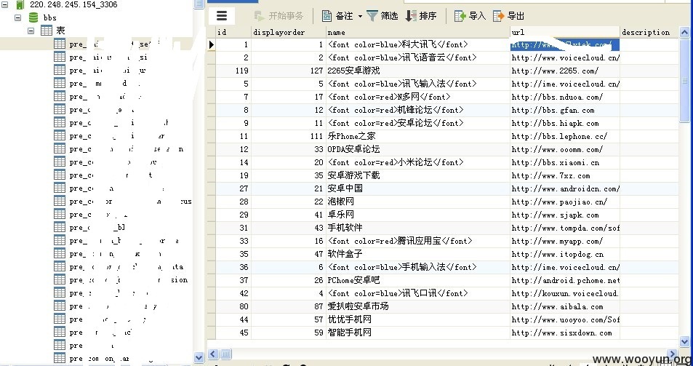Select the OPDA安卓论坛 name cell
The width and height of the screenshot is (693, 366).
417,149
